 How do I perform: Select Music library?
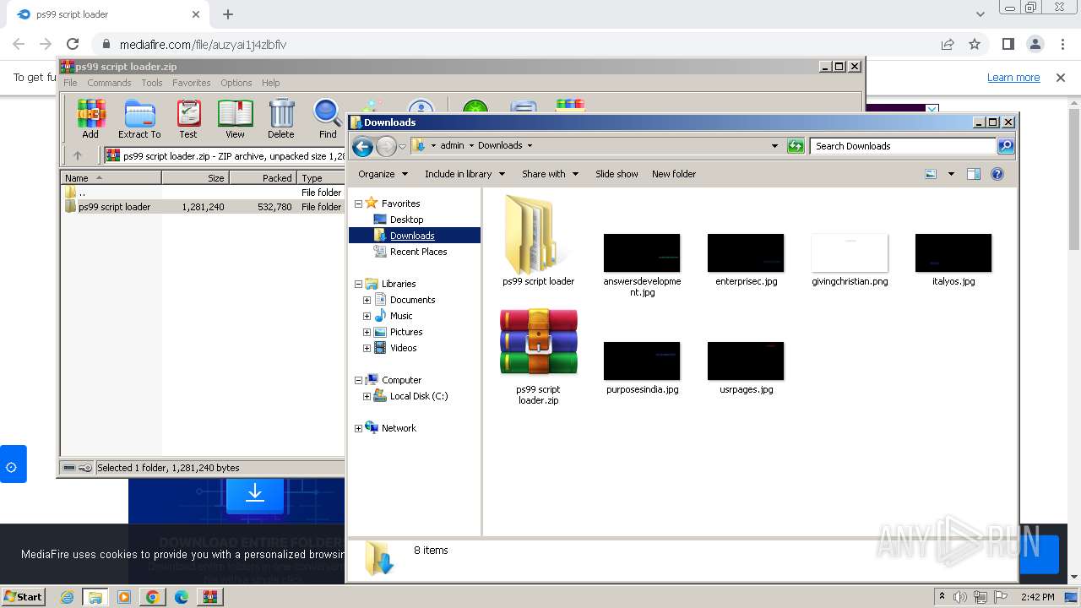point(401,316)
